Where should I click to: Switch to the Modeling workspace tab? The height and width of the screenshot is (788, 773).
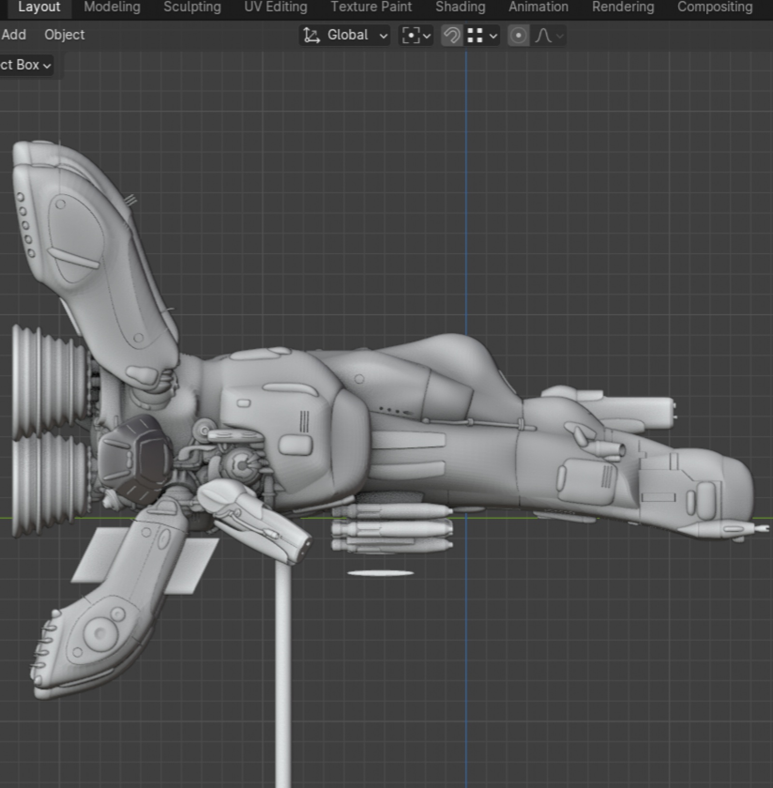[x=112, y=7]
